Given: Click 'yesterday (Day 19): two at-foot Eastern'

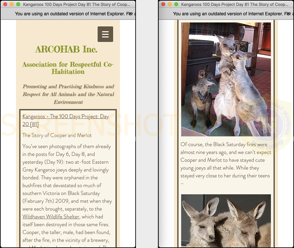Looking at the screenshot, I should coord(65,162).
